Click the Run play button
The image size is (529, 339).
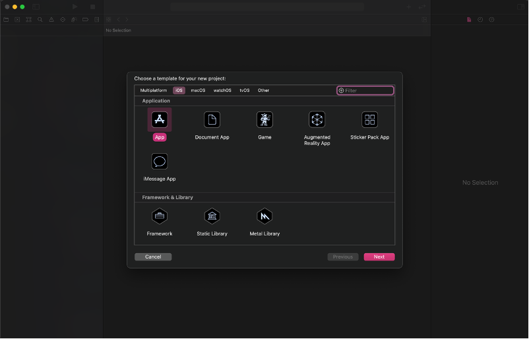(75, 7)
